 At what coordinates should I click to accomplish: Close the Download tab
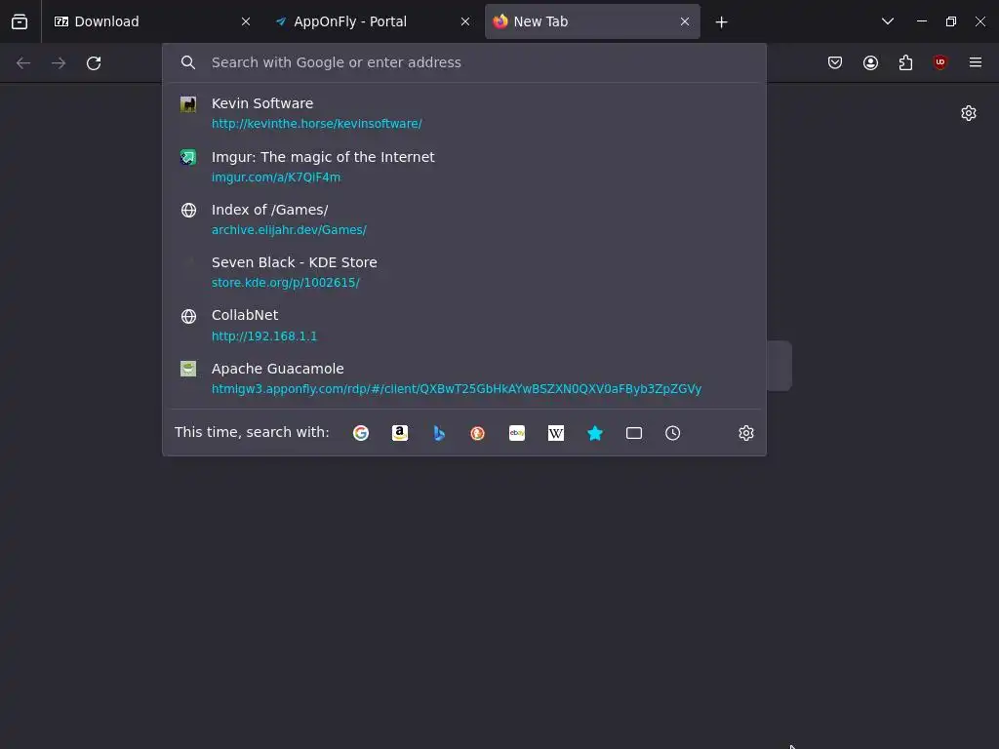[x=246, y=21]
